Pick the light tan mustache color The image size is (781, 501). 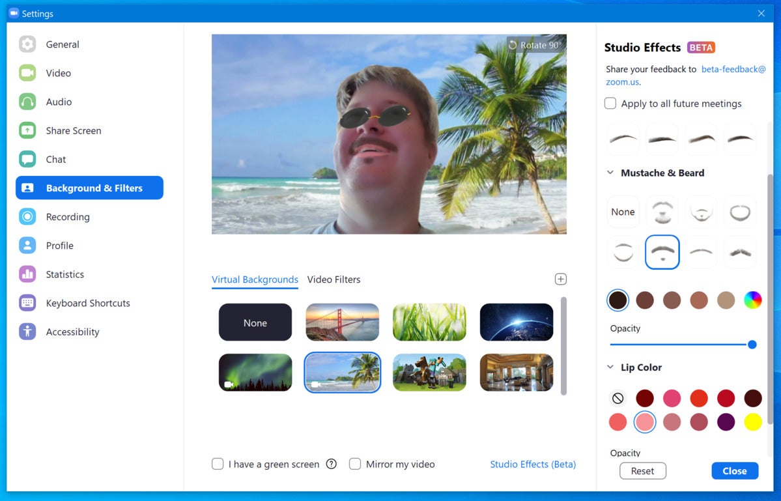(x=726, y=300)
